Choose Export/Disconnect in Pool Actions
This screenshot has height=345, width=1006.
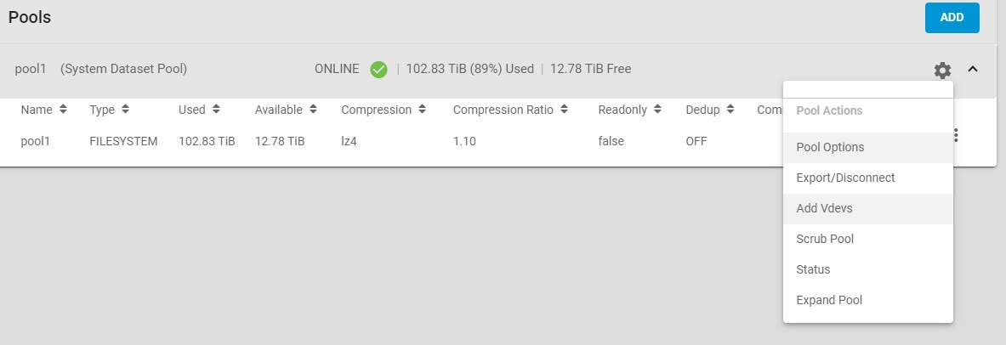click(845, 178)
